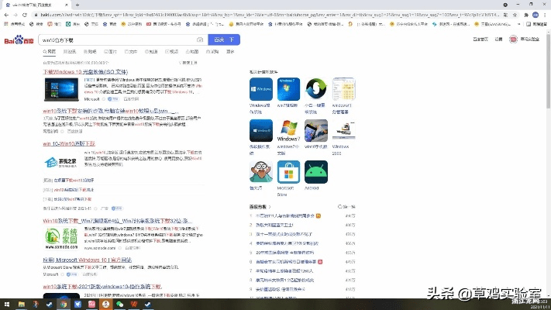551x310 pixels.
Task: Switch to the 地图 search tab
Action: [192, 52]
